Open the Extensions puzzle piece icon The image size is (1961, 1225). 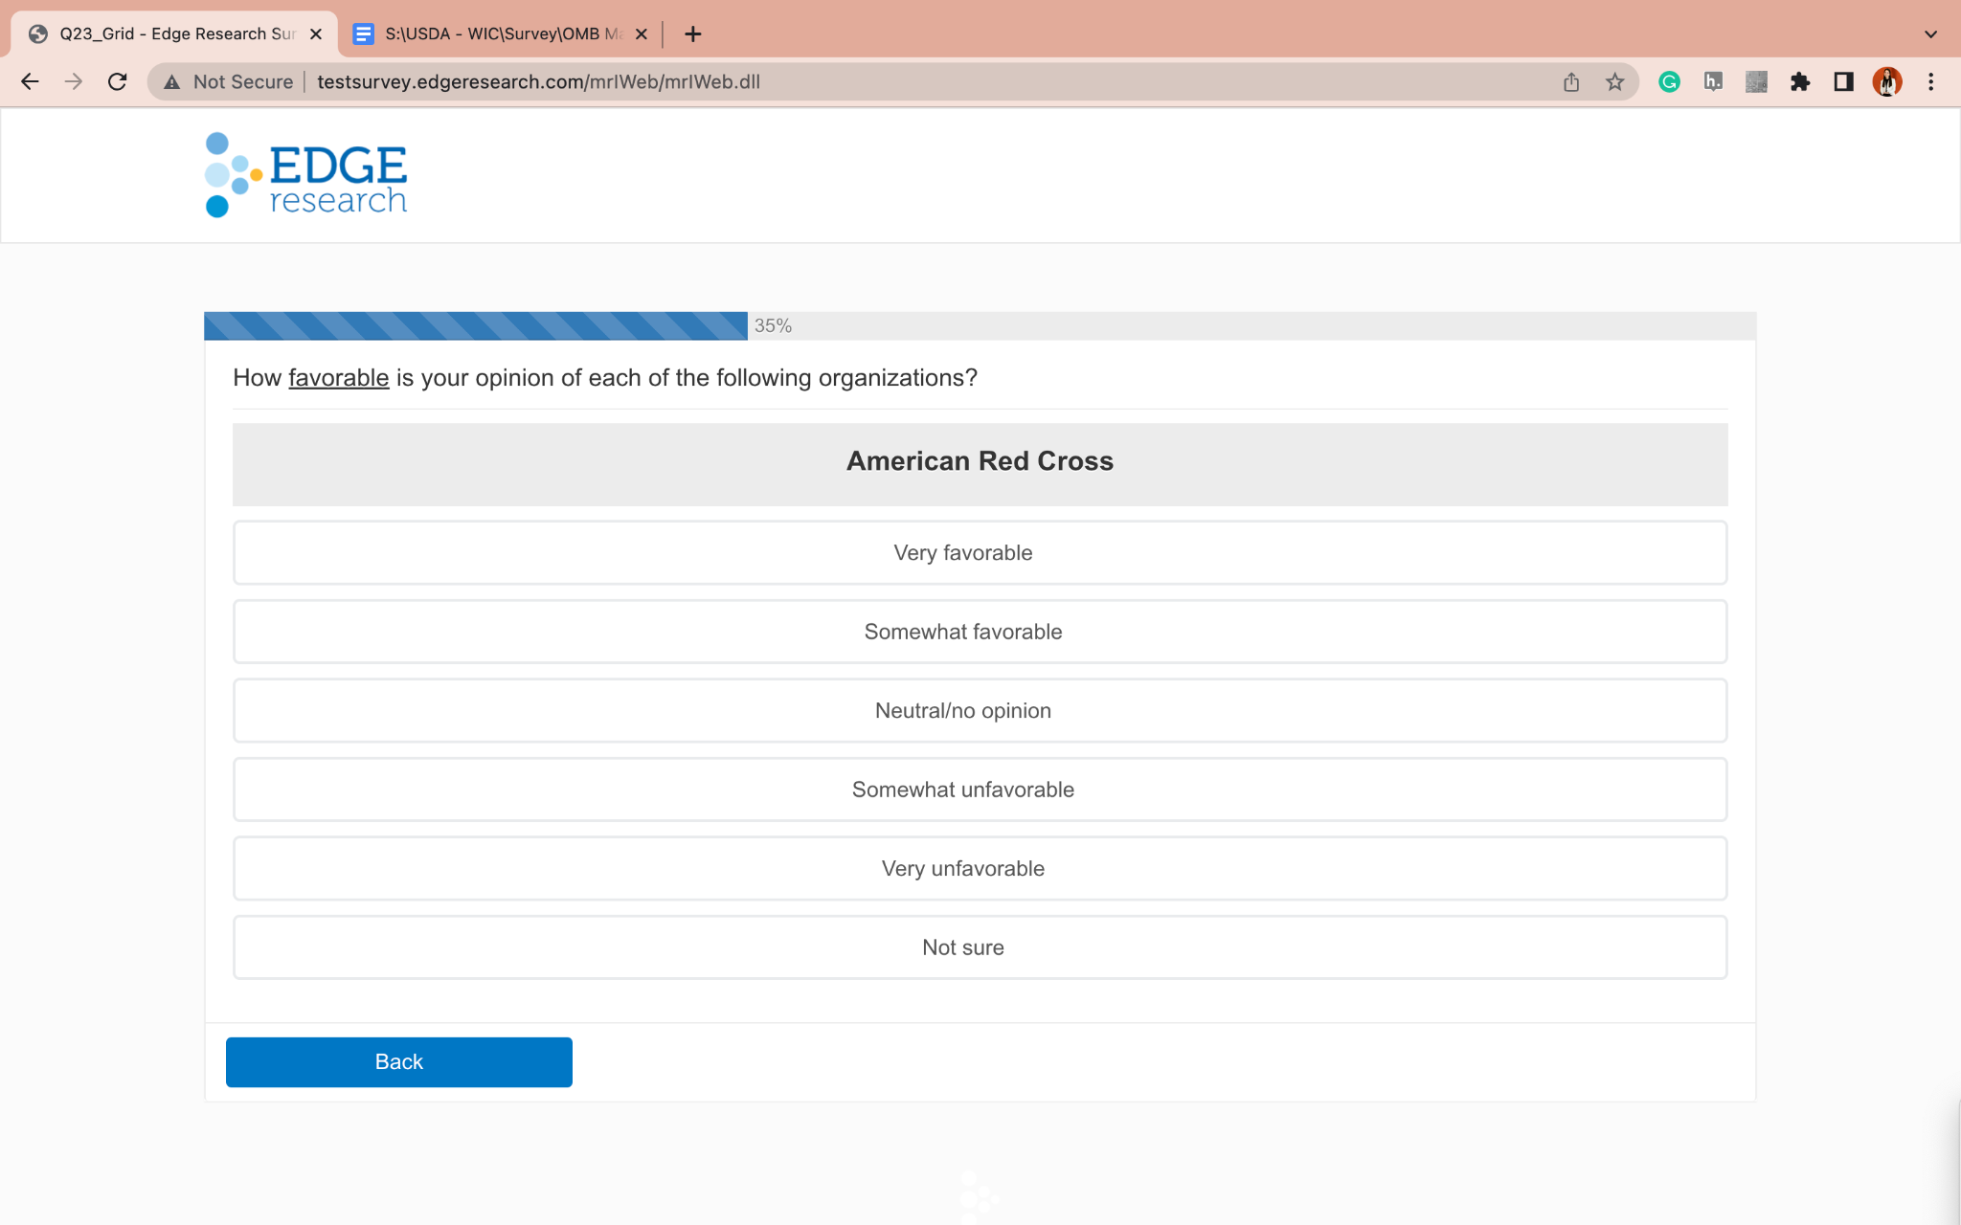click(x=1800, y=82)
